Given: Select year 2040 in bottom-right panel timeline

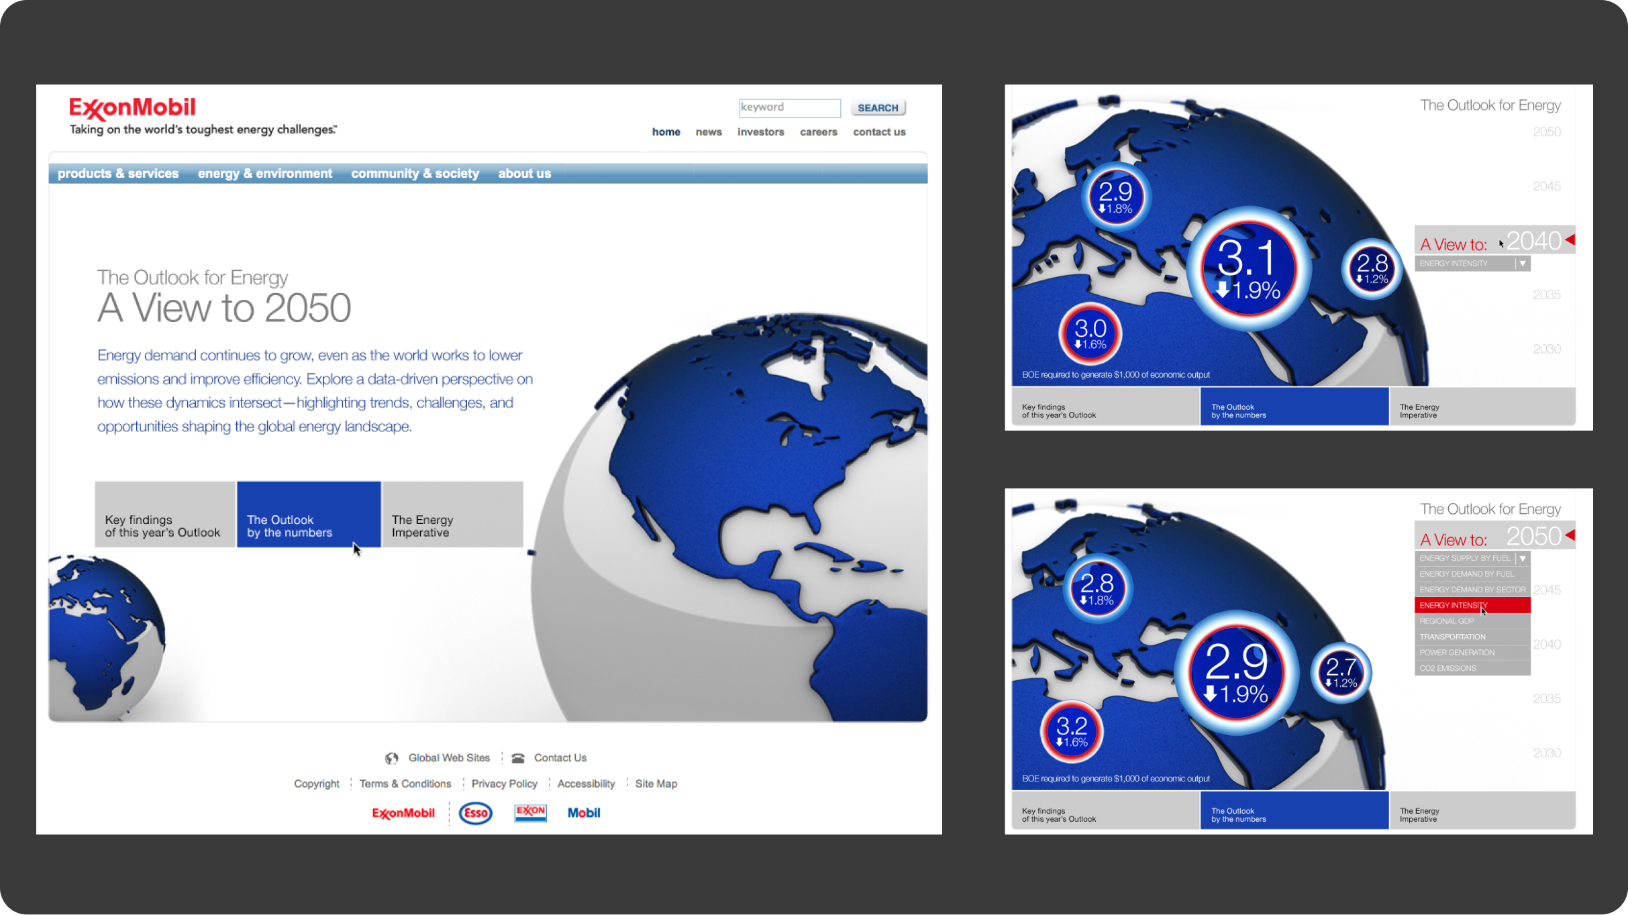Looking at the screenshot, I should click(1547, 645).
